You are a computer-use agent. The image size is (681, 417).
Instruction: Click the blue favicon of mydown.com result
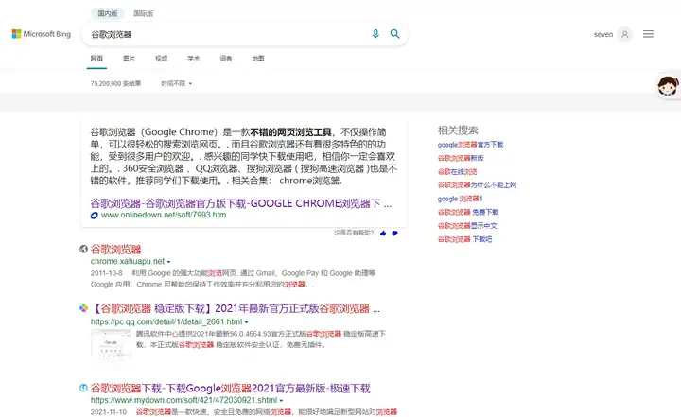point(84,388)
